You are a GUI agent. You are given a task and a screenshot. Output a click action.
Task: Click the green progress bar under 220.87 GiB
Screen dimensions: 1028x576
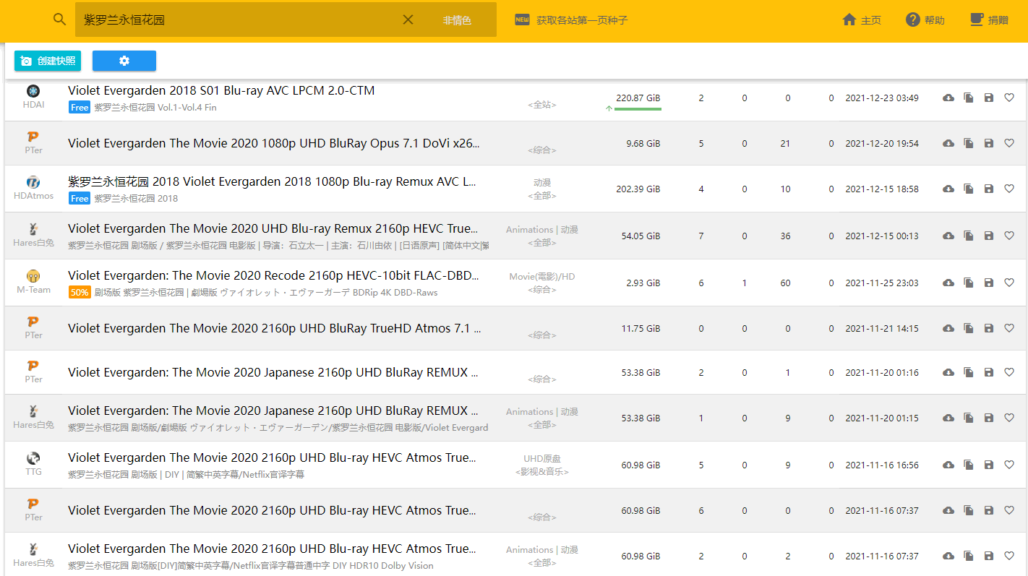[x=638, y=109]
